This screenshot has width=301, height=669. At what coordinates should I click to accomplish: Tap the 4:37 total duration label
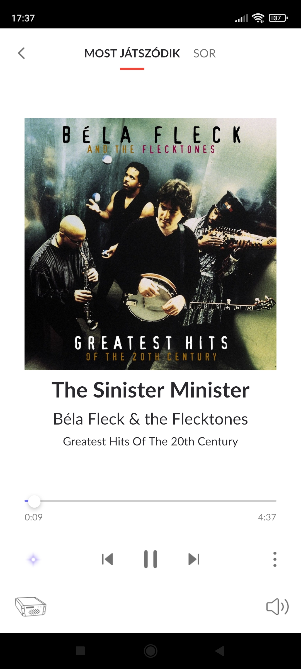(267, 517)
